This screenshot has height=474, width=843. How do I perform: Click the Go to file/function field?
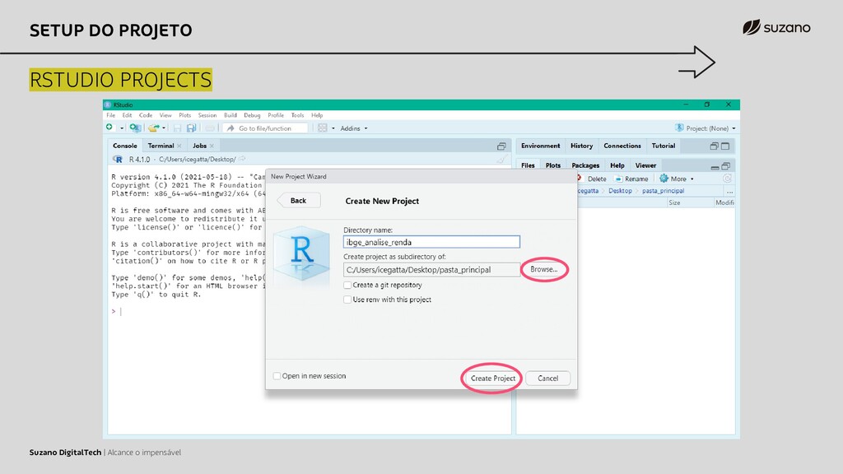pos(266,128)
